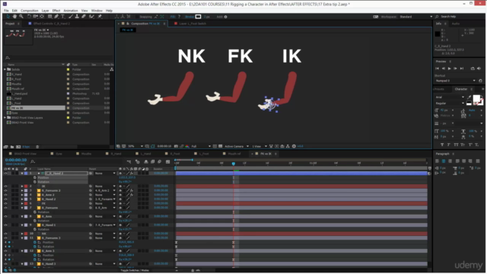Expand the R_Forearm 2 layer properties

click(22, 190)
